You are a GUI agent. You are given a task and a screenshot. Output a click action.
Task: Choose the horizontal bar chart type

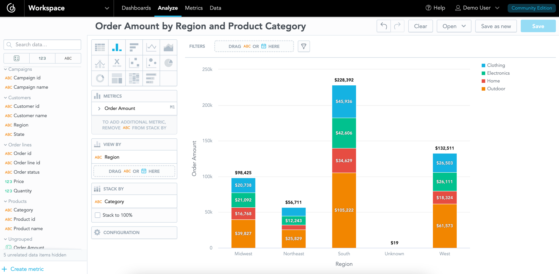tap(134, 47)
